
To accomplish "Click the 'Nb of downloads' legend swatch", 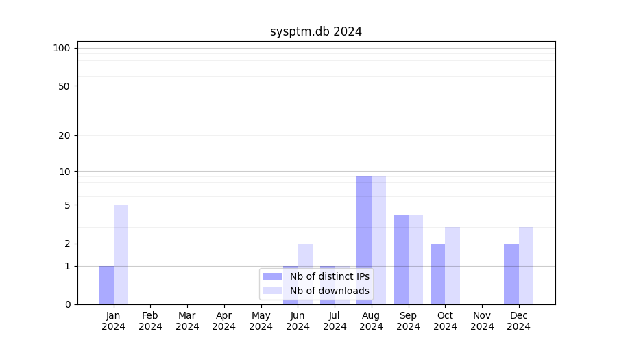I will click(x=273, y=291).
